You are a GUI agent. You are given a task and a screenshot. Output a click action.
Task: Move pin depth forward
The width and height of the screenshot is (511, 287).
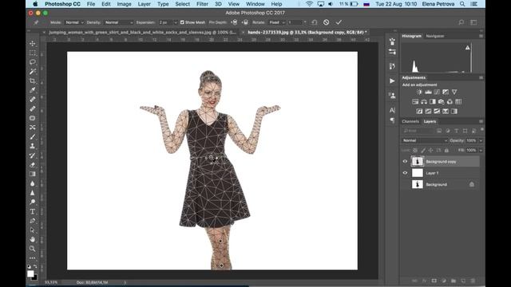[235, 22]
